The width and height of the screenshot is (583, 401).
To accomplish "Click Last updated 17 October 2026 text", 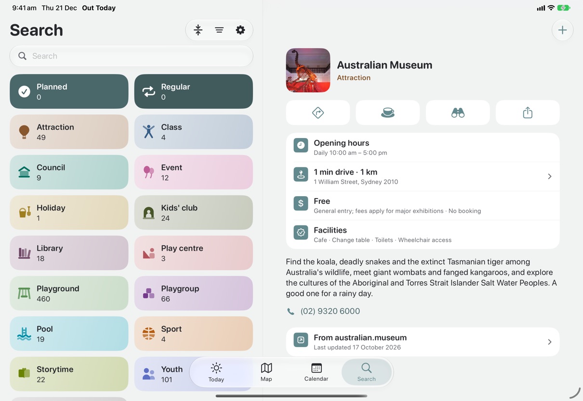I will [357, 347].
